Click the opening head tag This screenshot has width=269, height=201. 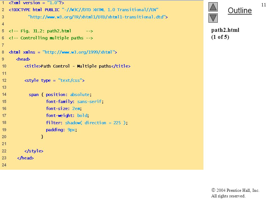click(x=23, y=59)
